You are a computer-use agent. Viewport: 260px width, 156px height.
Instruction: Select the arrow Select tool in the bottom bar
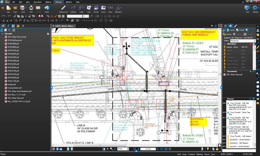click(x=108, y=149)
